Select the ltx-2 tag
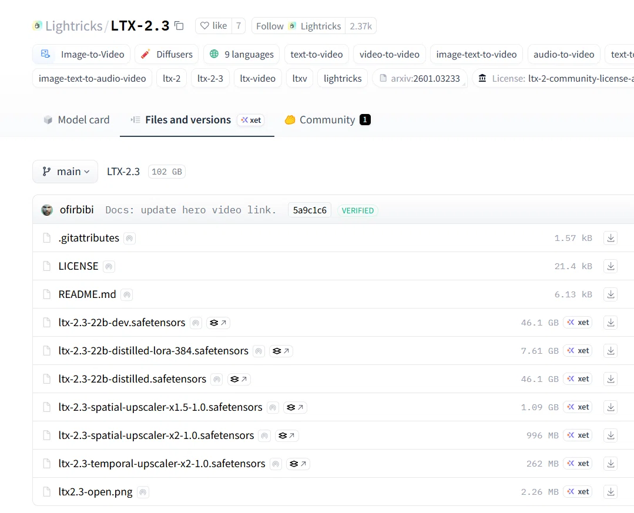634x513 pixels. pyautogui.click(x=172, y=78)
